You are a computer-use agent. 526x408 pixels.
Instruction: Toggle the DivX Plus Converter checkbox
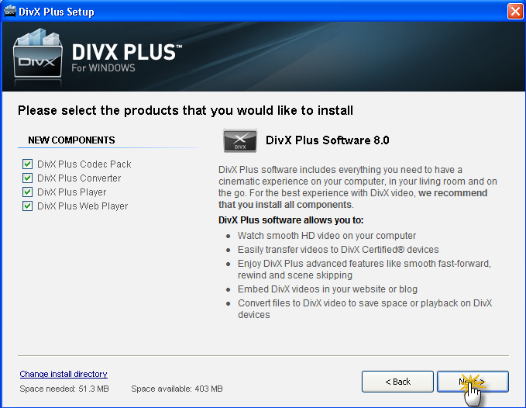click(x=28, y=178)
